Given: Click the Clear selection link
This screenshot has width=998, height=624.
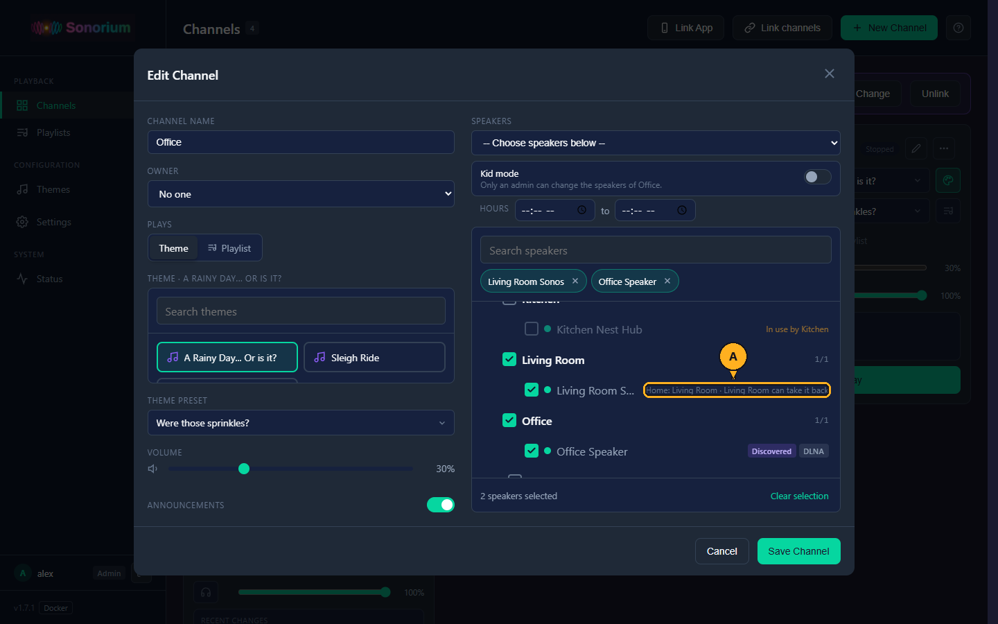Looking at the screenshot, I should point(799,496).
